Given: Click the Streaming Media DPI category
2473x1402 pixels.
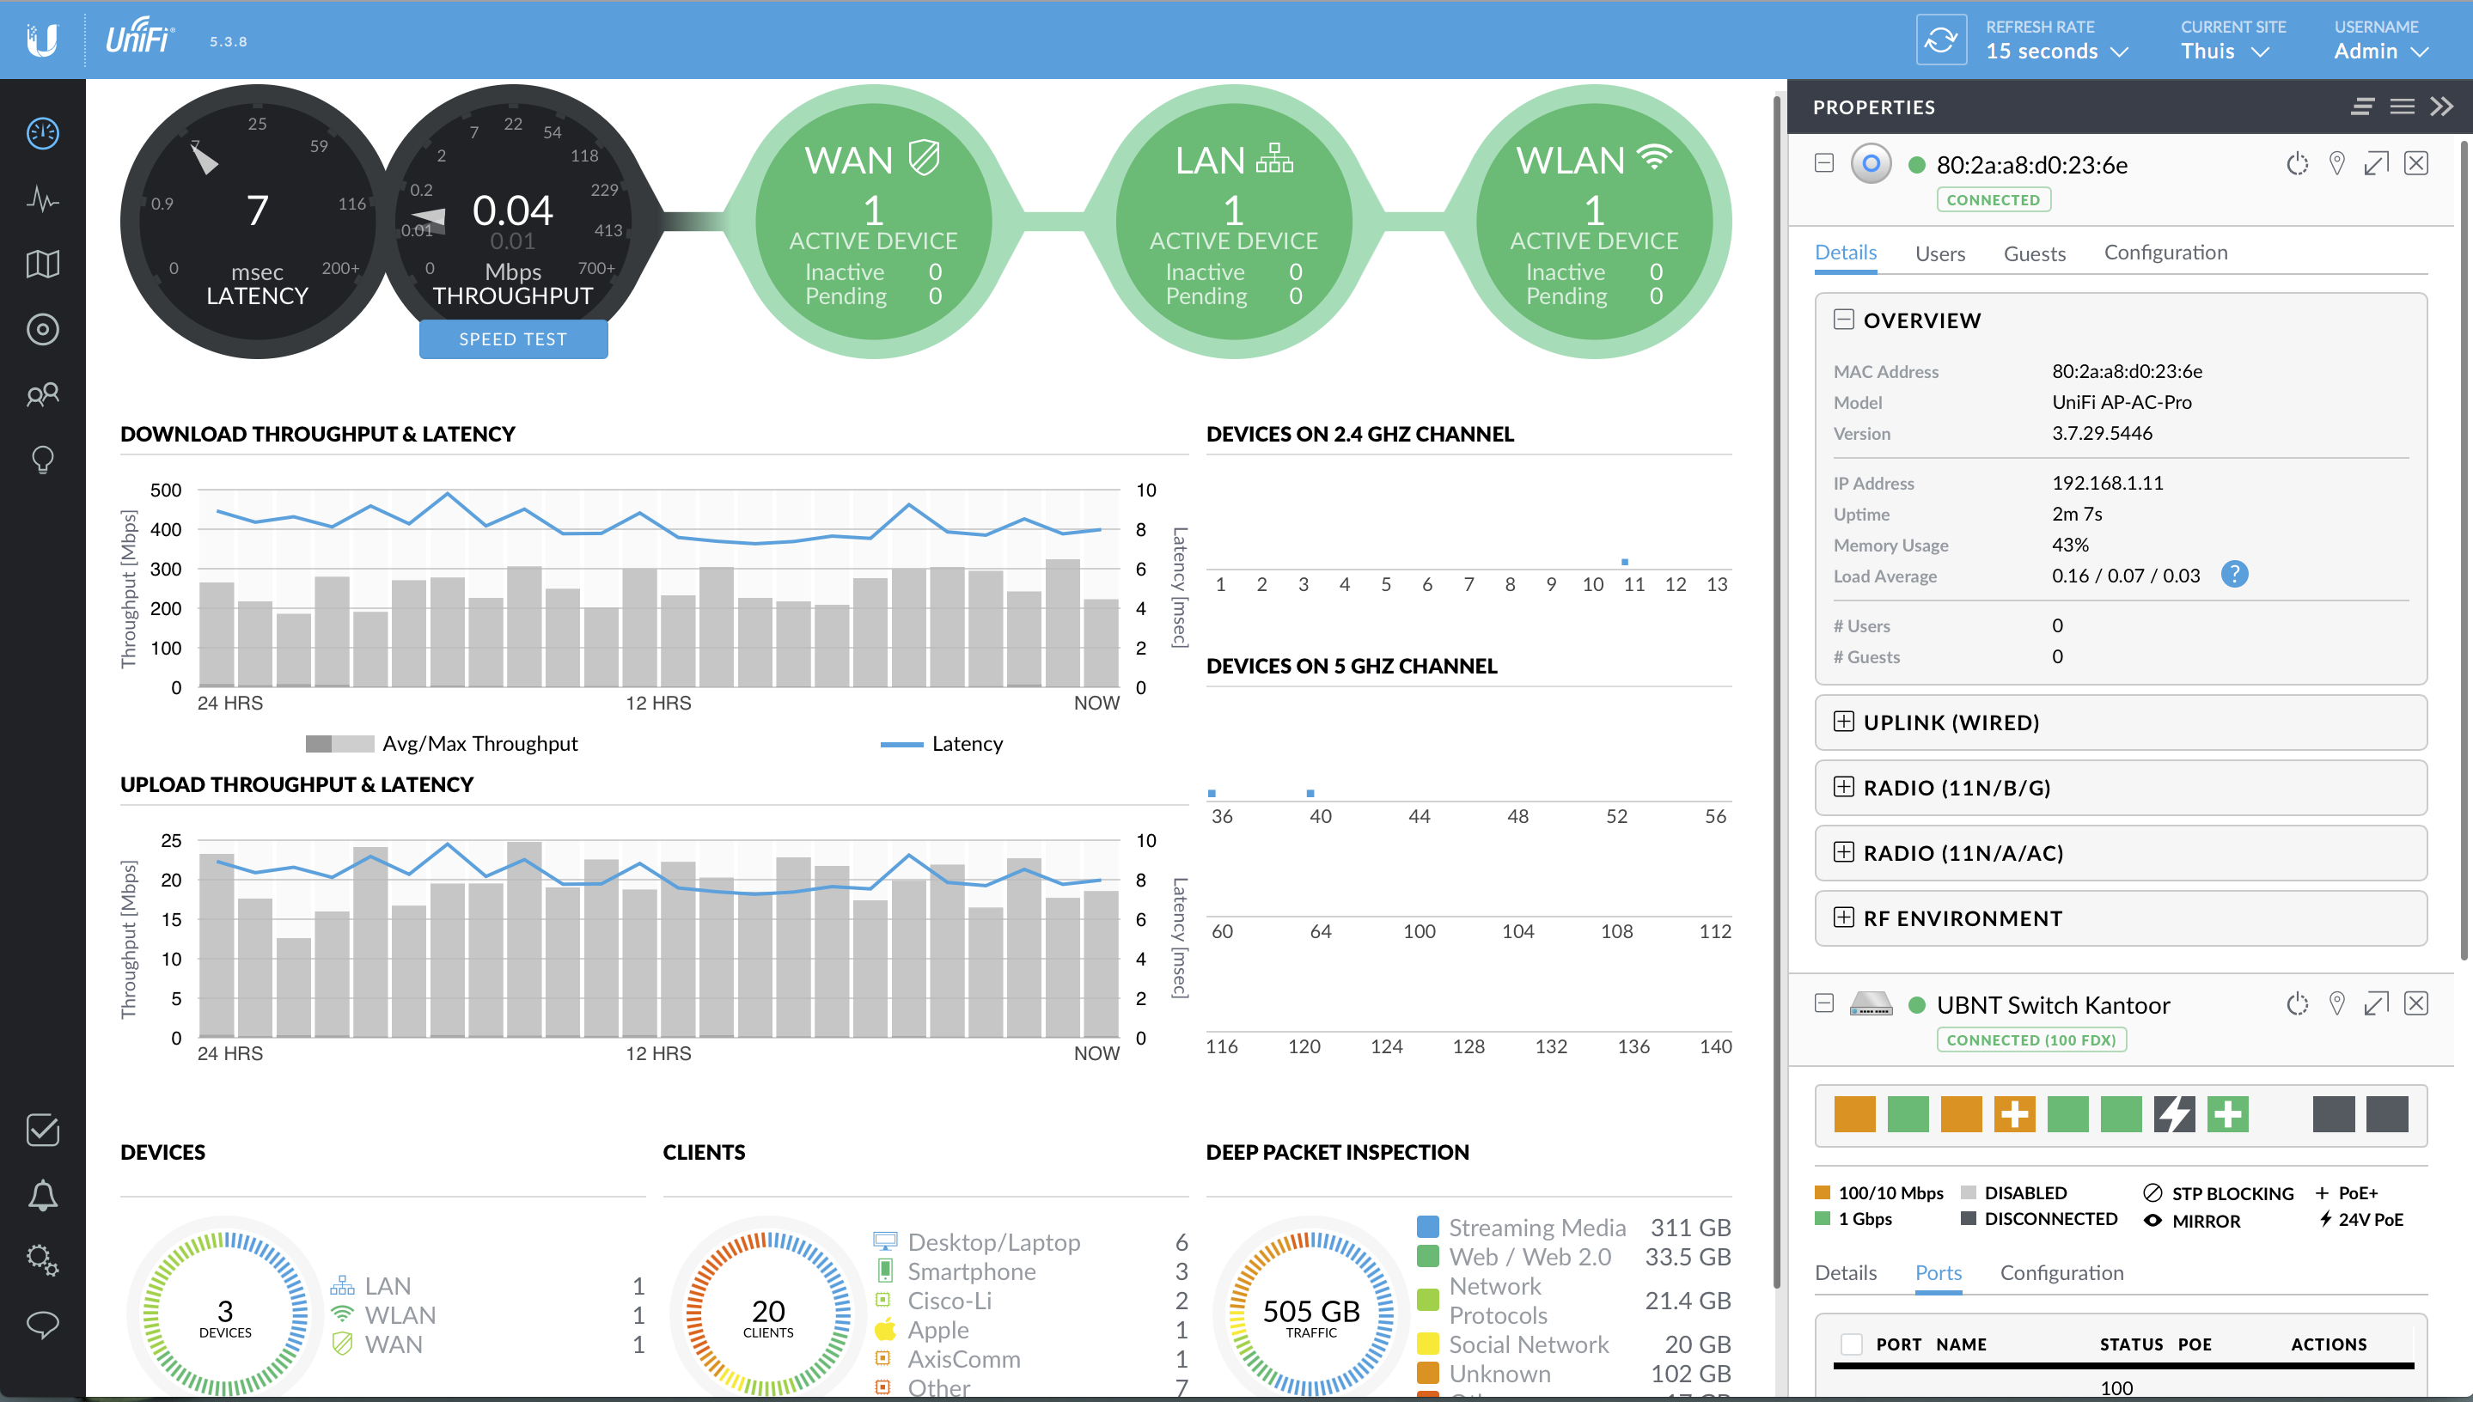Looking at the screenshot, I should click(x=1573, y=1228).
